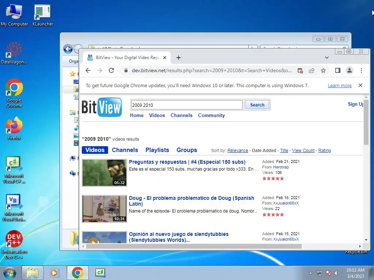Focus the search box containing 2009 2010
Screen dimensions: 374x280
click(x=187, y=105)
